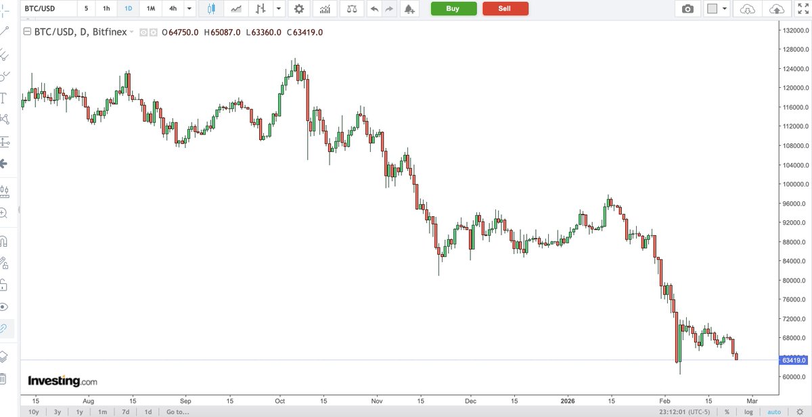Select the measure tool
Screen dimensions: 812x417
coord(5,191)
